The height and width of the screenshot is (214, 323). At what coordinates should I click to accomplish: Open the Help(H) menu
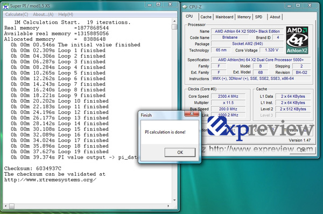66,15
